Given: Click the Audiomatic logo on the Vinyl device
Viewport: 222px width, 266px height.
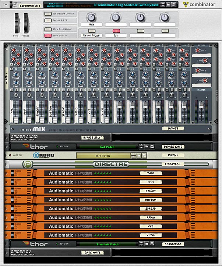Looking at the screenshot, I should pos(61,235).
